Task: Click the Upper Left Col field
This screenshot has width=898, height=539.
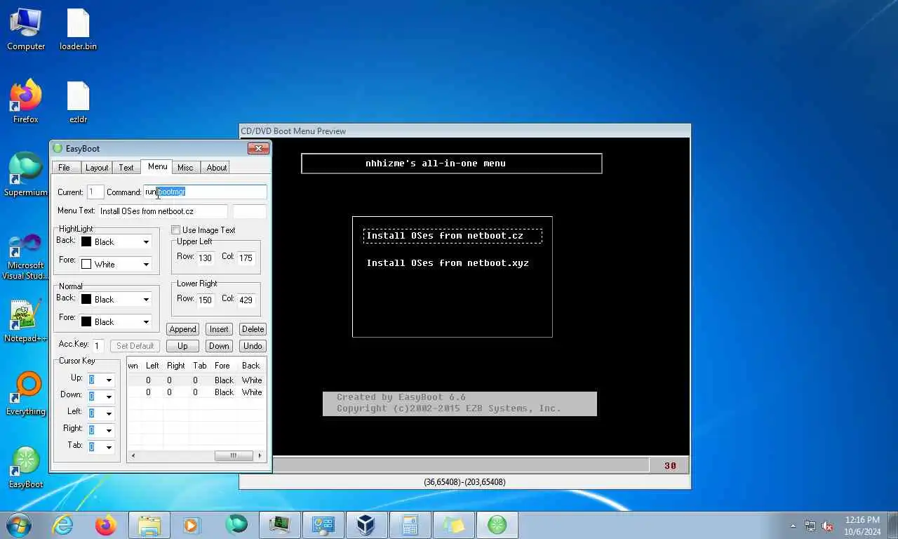Action: [x=246, y=258]
